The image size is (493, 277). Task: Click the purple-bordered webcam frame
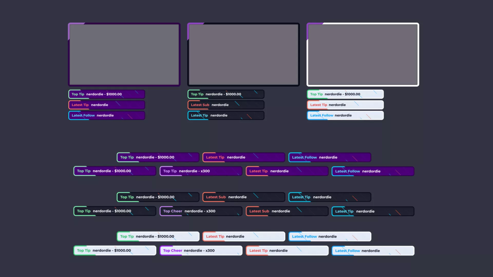coord(124,54)
